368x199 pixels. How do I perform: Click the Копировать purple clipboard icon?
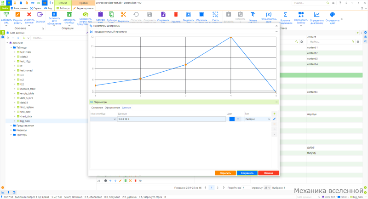[100, 15]
